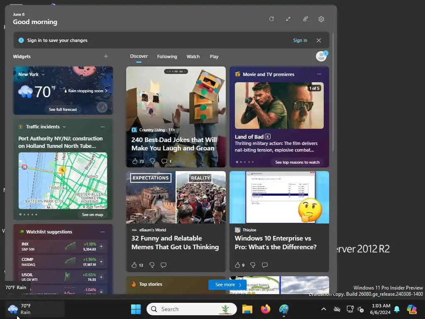Open the Top stories card
Screen dimensions: 425x319
tap(151, 284)
